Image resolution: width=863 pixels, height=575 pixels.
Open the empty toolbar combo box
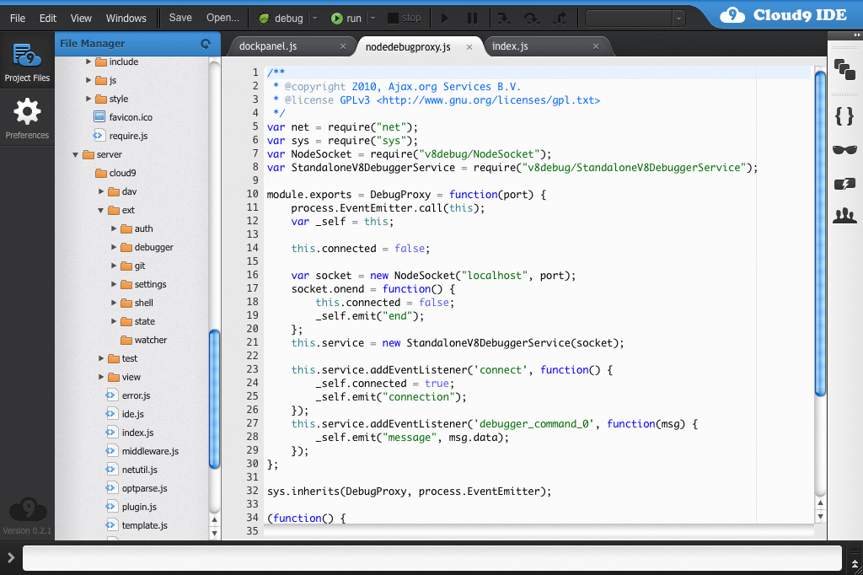coord(635,18)
